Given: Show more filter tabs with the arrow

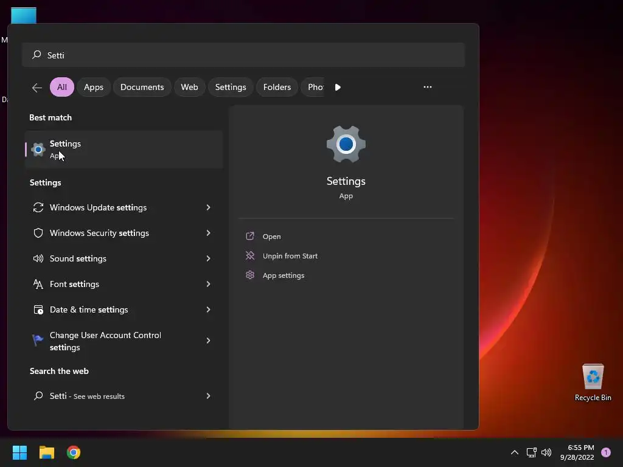Looking at the screenshot, I should tap(338, 88).
